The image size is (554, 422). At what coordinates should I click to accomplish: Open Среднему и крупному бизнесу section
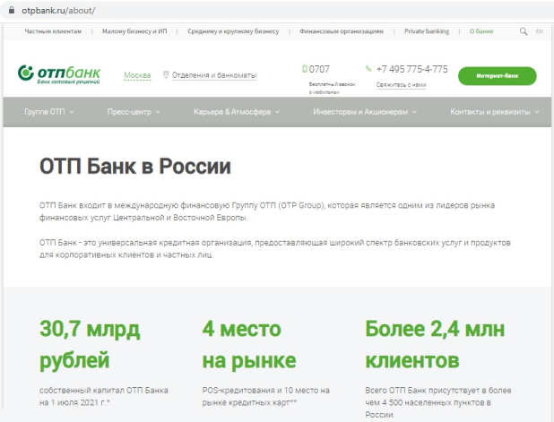click(233, 31)
